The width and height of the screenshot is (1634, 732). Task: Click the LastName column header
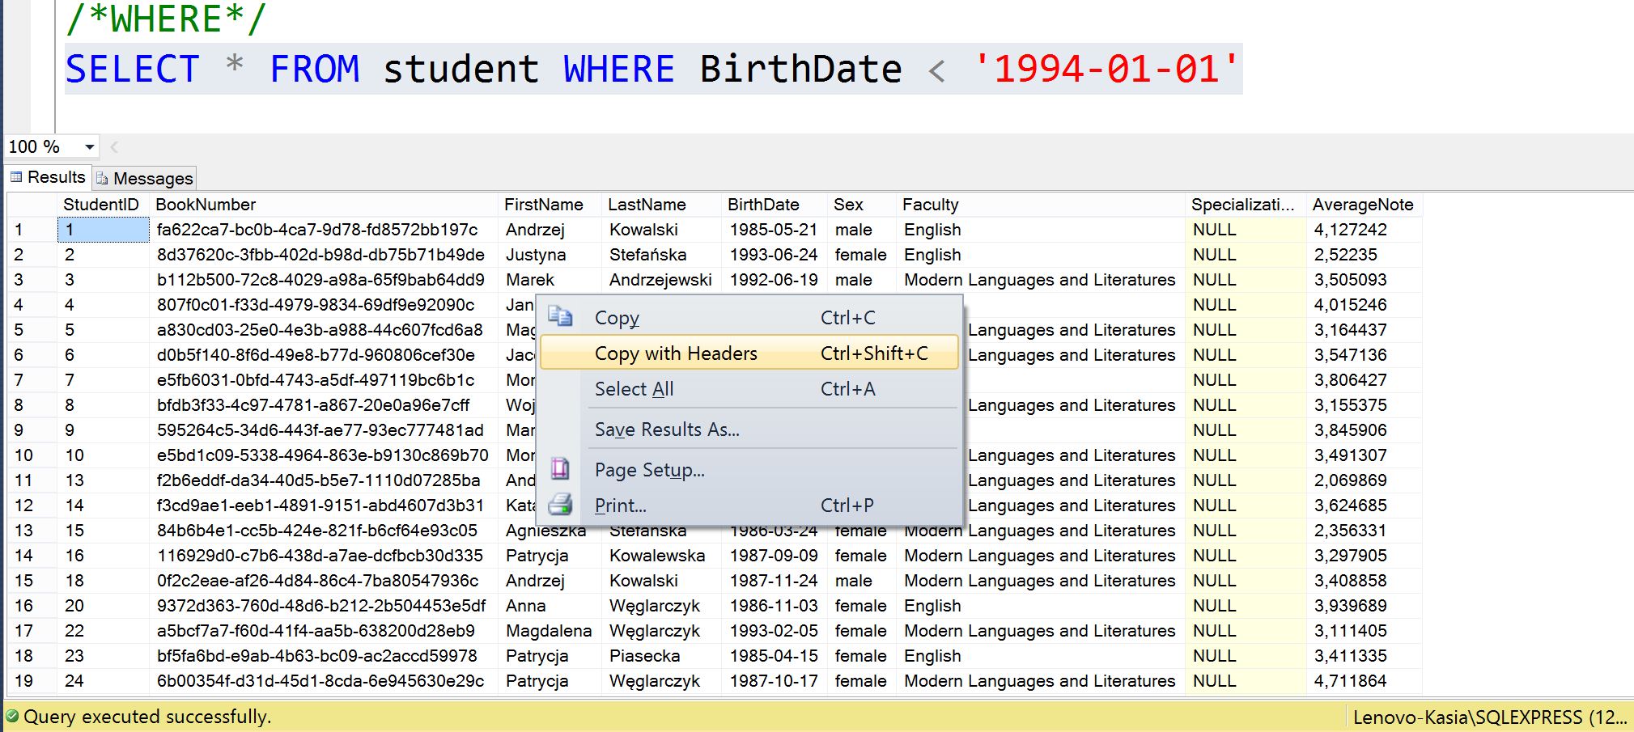coord(661,205)
